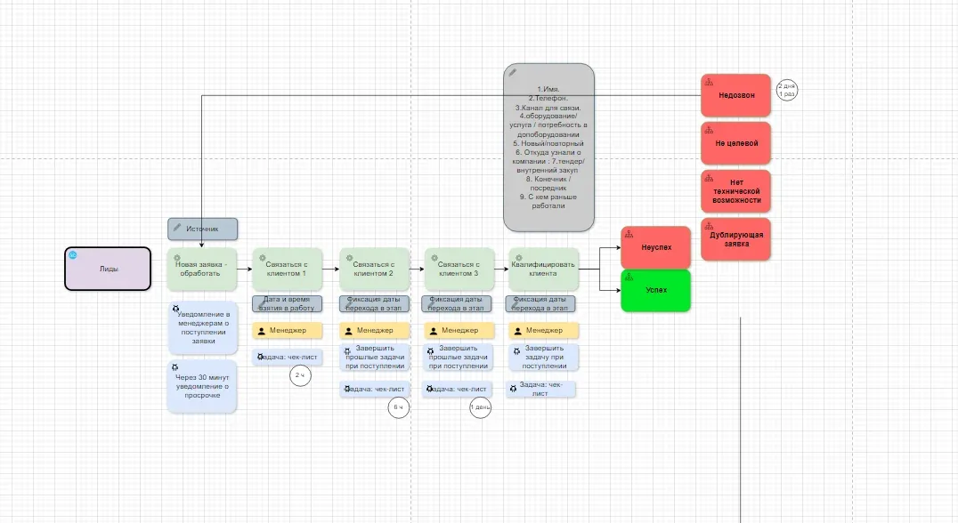Click the blue badge icon on Лиды block

(x=73, y=255)
